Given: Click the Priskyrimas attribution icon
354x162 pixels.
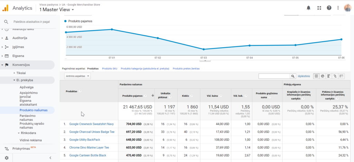Looking at the screenshot, I should (x=7, y=148).
